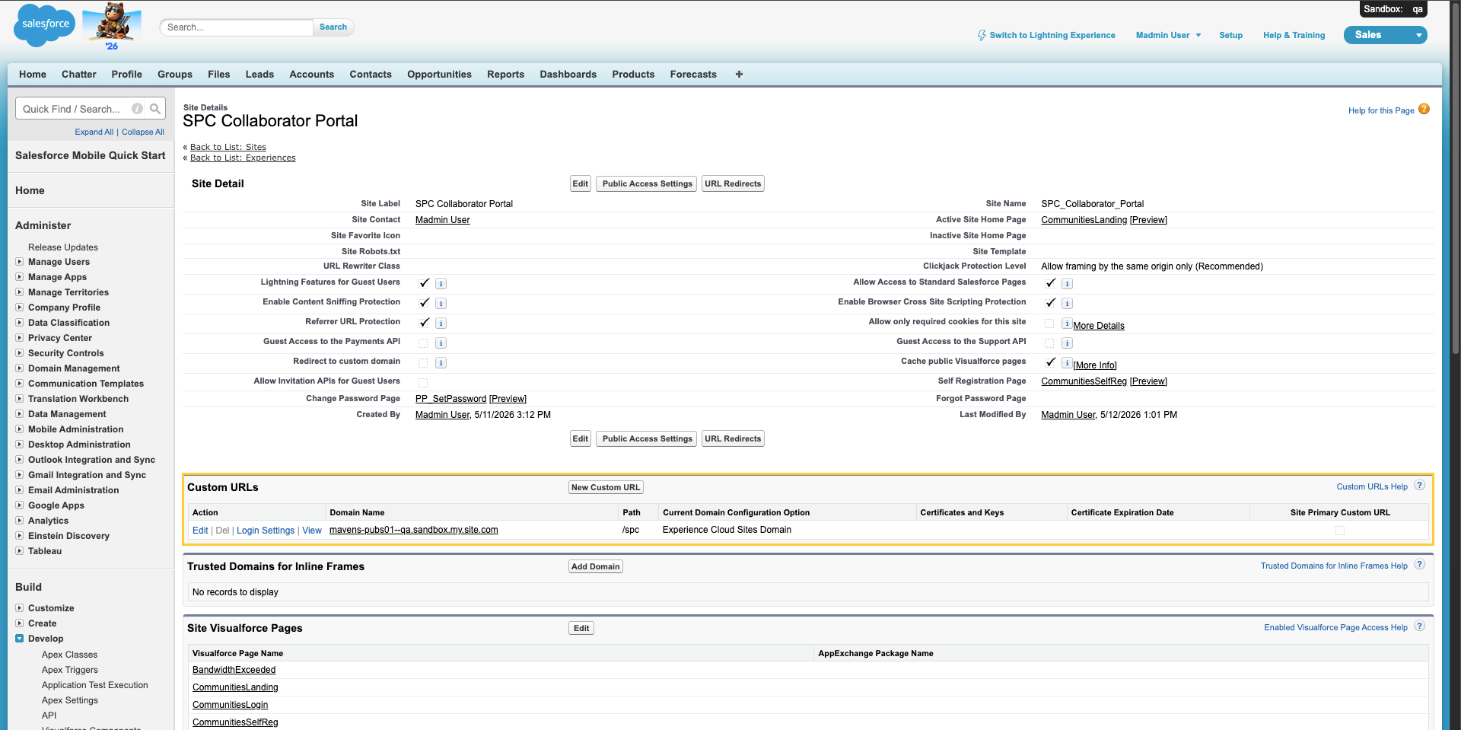Image resolution: width=1461 pixels, height=730 pixels.
Task: Toggle Cache public Visualforce pages checkbox
Action: pyautogui.click(x=1050, y=362)
